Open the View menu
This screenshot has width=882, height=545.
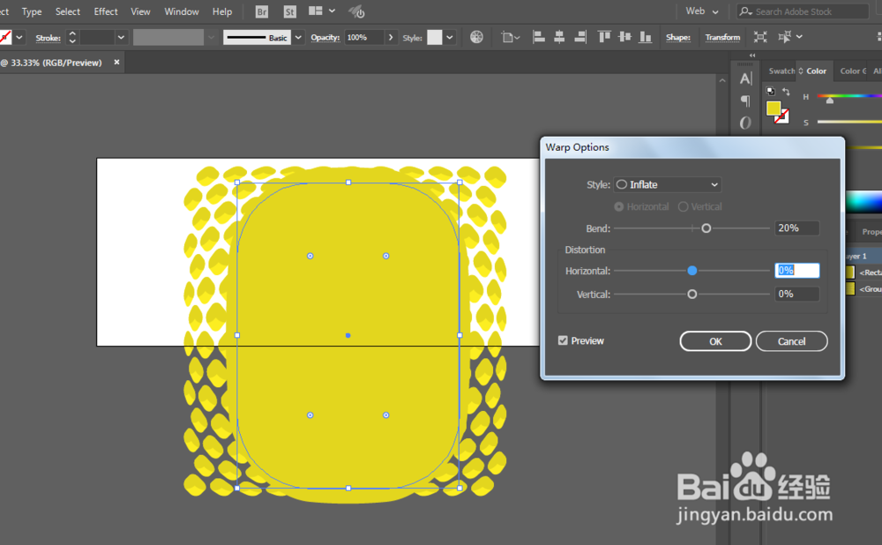(140, 11)
